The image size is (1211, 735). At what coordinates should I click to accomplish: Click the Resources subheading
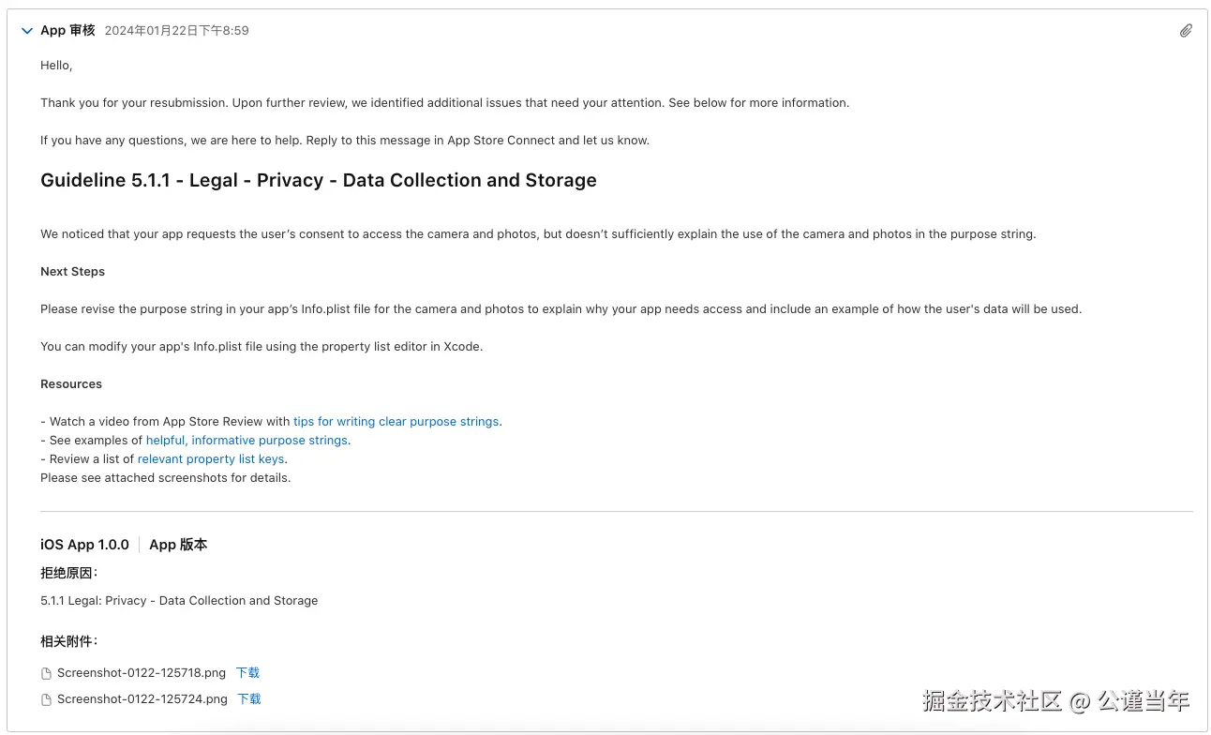point(71,384)
